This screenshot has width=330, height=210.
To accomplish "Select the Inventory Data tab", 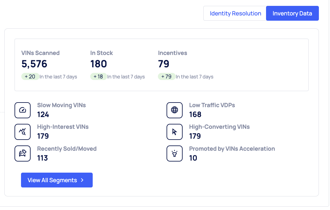I will (x=292, y=14).
